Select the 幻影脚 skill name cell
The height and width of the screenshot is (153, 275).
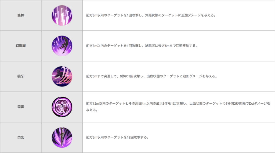click(21, 46)
